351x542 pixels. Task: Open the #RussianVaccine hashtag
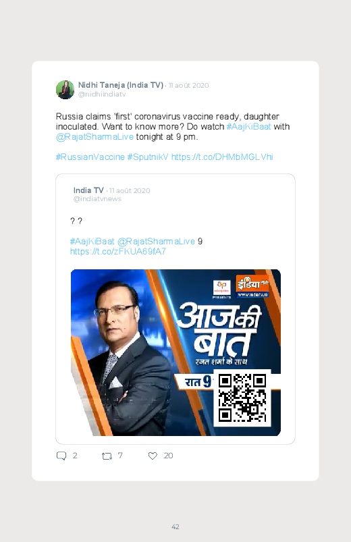pos(90,157)
